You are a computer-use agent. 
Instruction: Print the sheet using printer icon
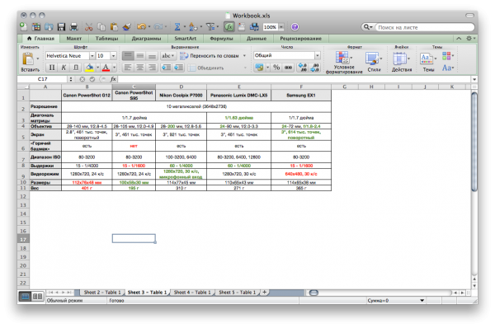[x=74, y=27]
